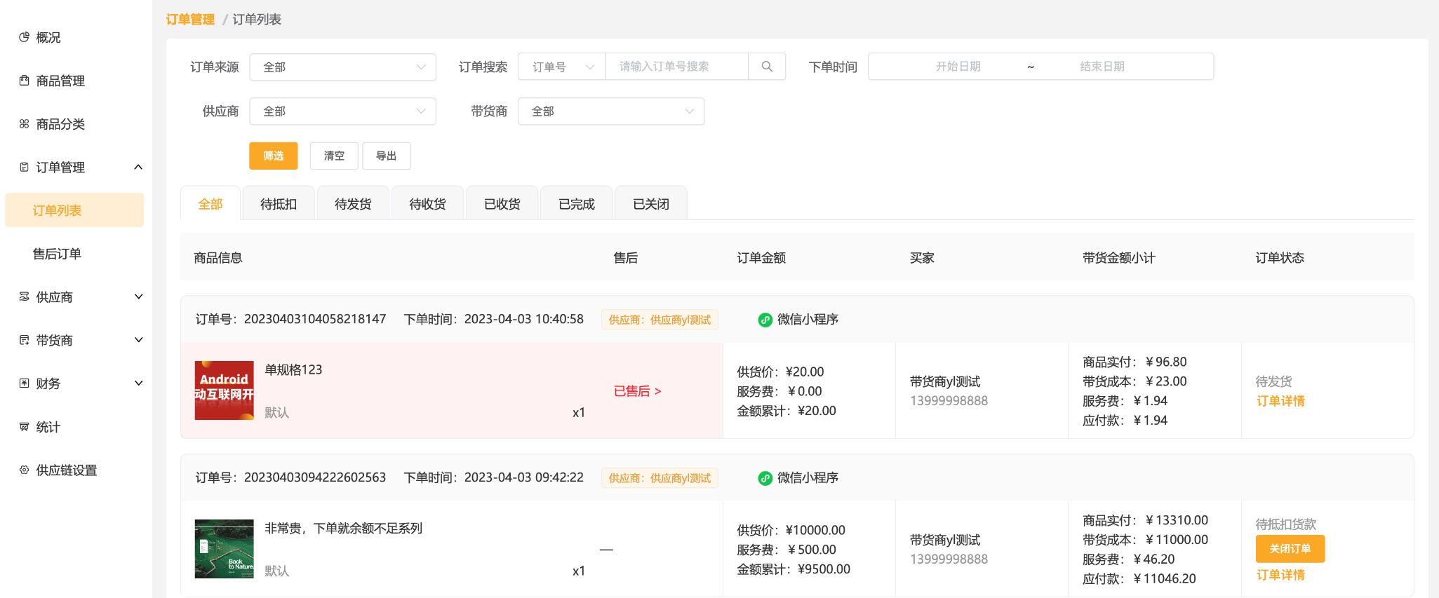1439x598 pixels.
Task: Click the 供应链设置 gear icon
Action: [24, 470]
